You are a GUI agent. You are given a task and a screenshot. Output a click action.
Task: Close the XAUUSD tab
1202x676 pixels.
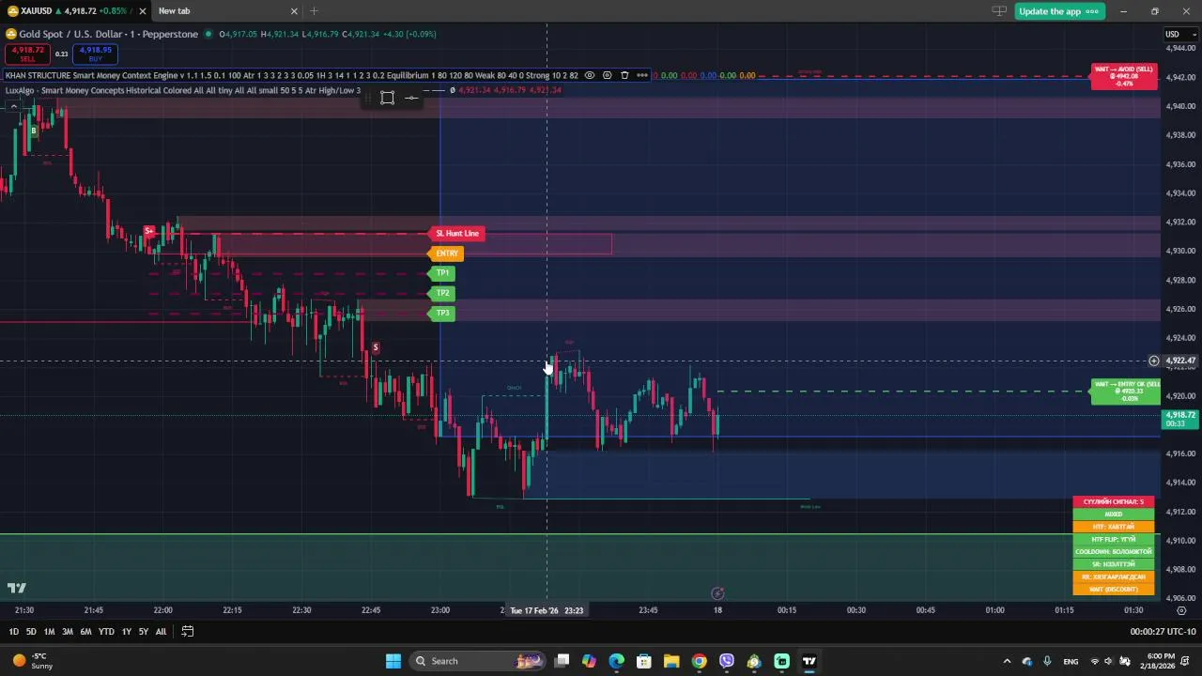pos(143,11)
